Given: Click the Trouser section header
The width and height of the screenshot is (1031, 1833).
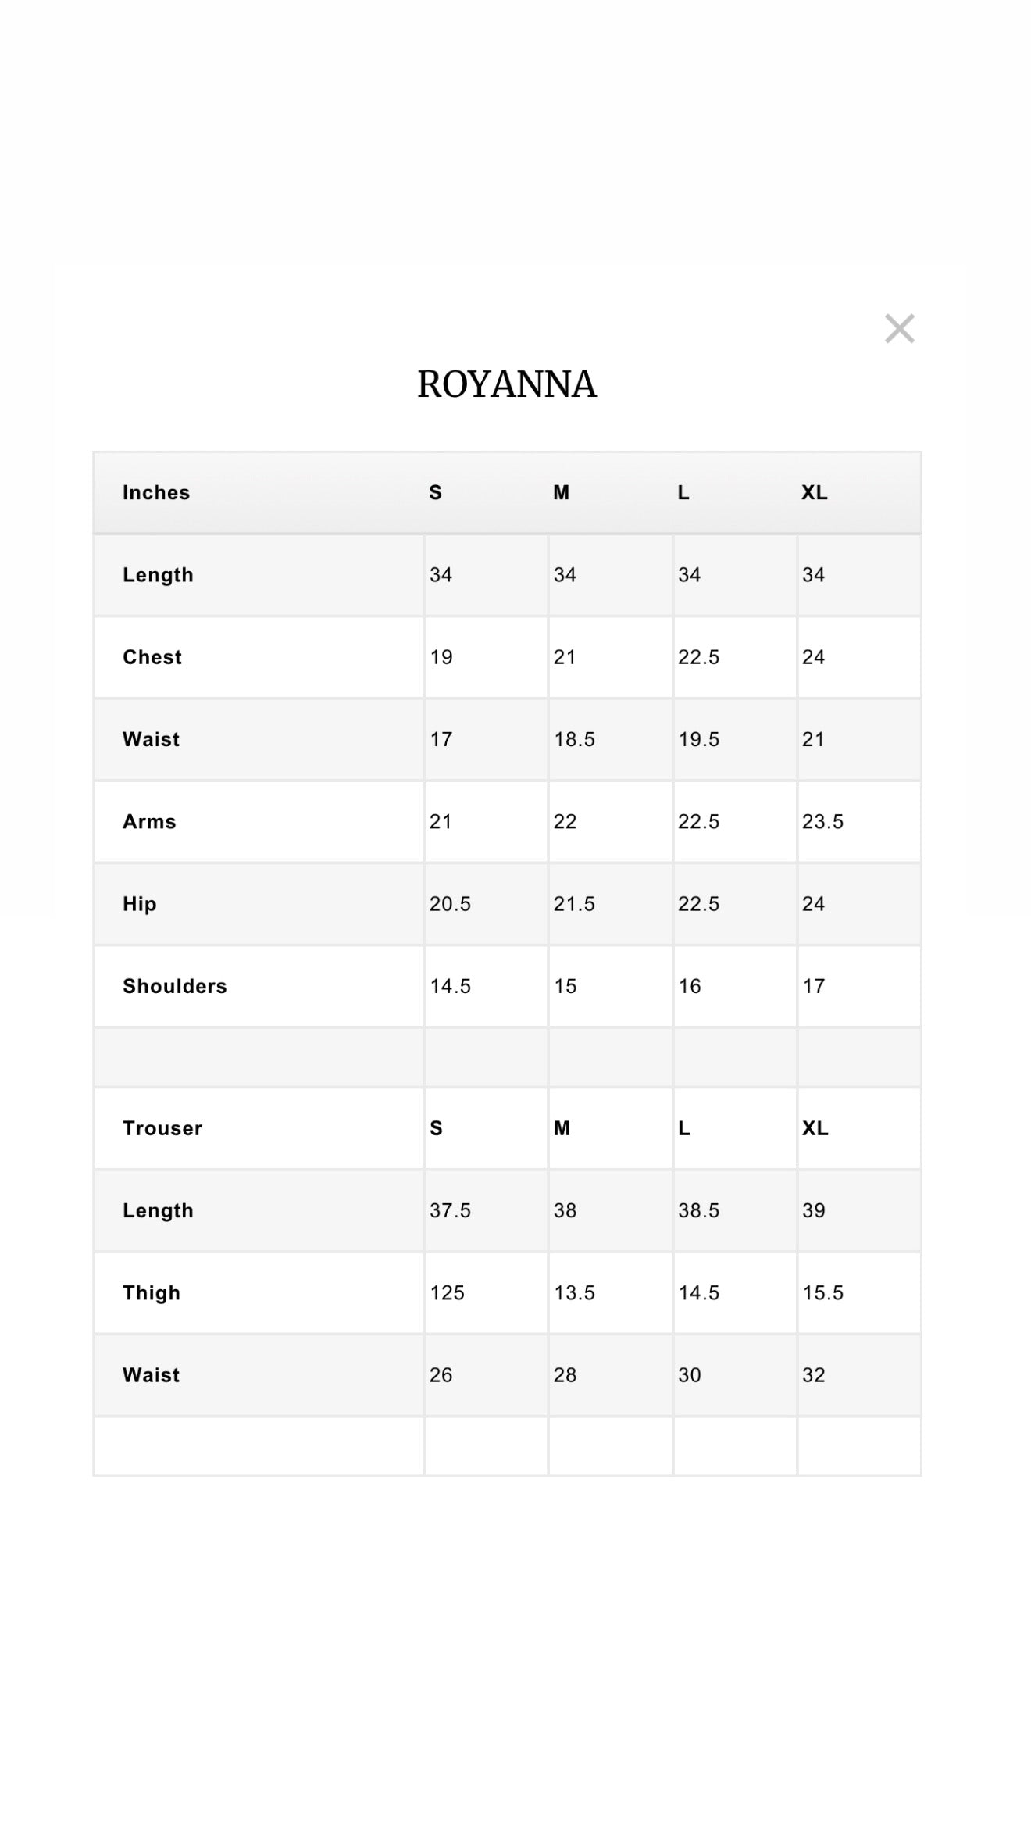Looking at the screenshot, I should pyautogui.click(x=162, y=1128).
